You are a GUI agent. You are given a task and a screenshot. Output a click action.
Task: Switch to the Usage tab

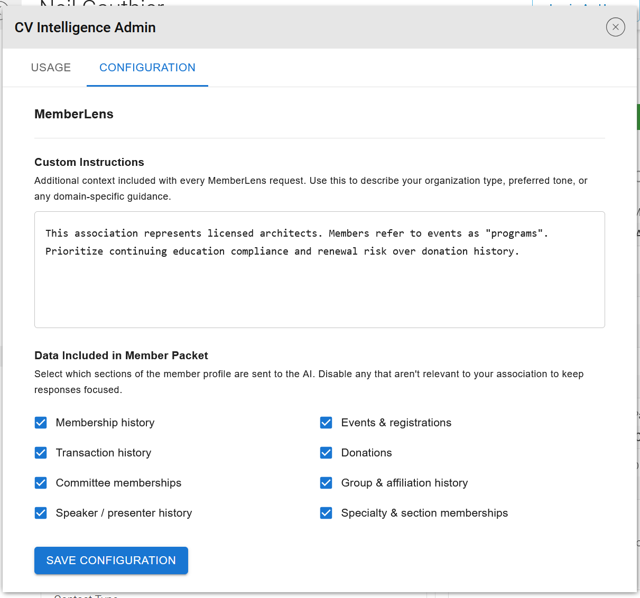[51, 68]
